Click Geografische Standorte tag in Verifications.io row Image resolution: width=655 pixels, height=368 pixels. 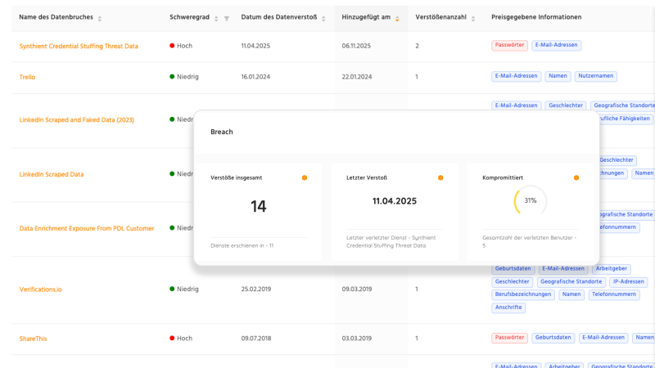pos(571,281)
